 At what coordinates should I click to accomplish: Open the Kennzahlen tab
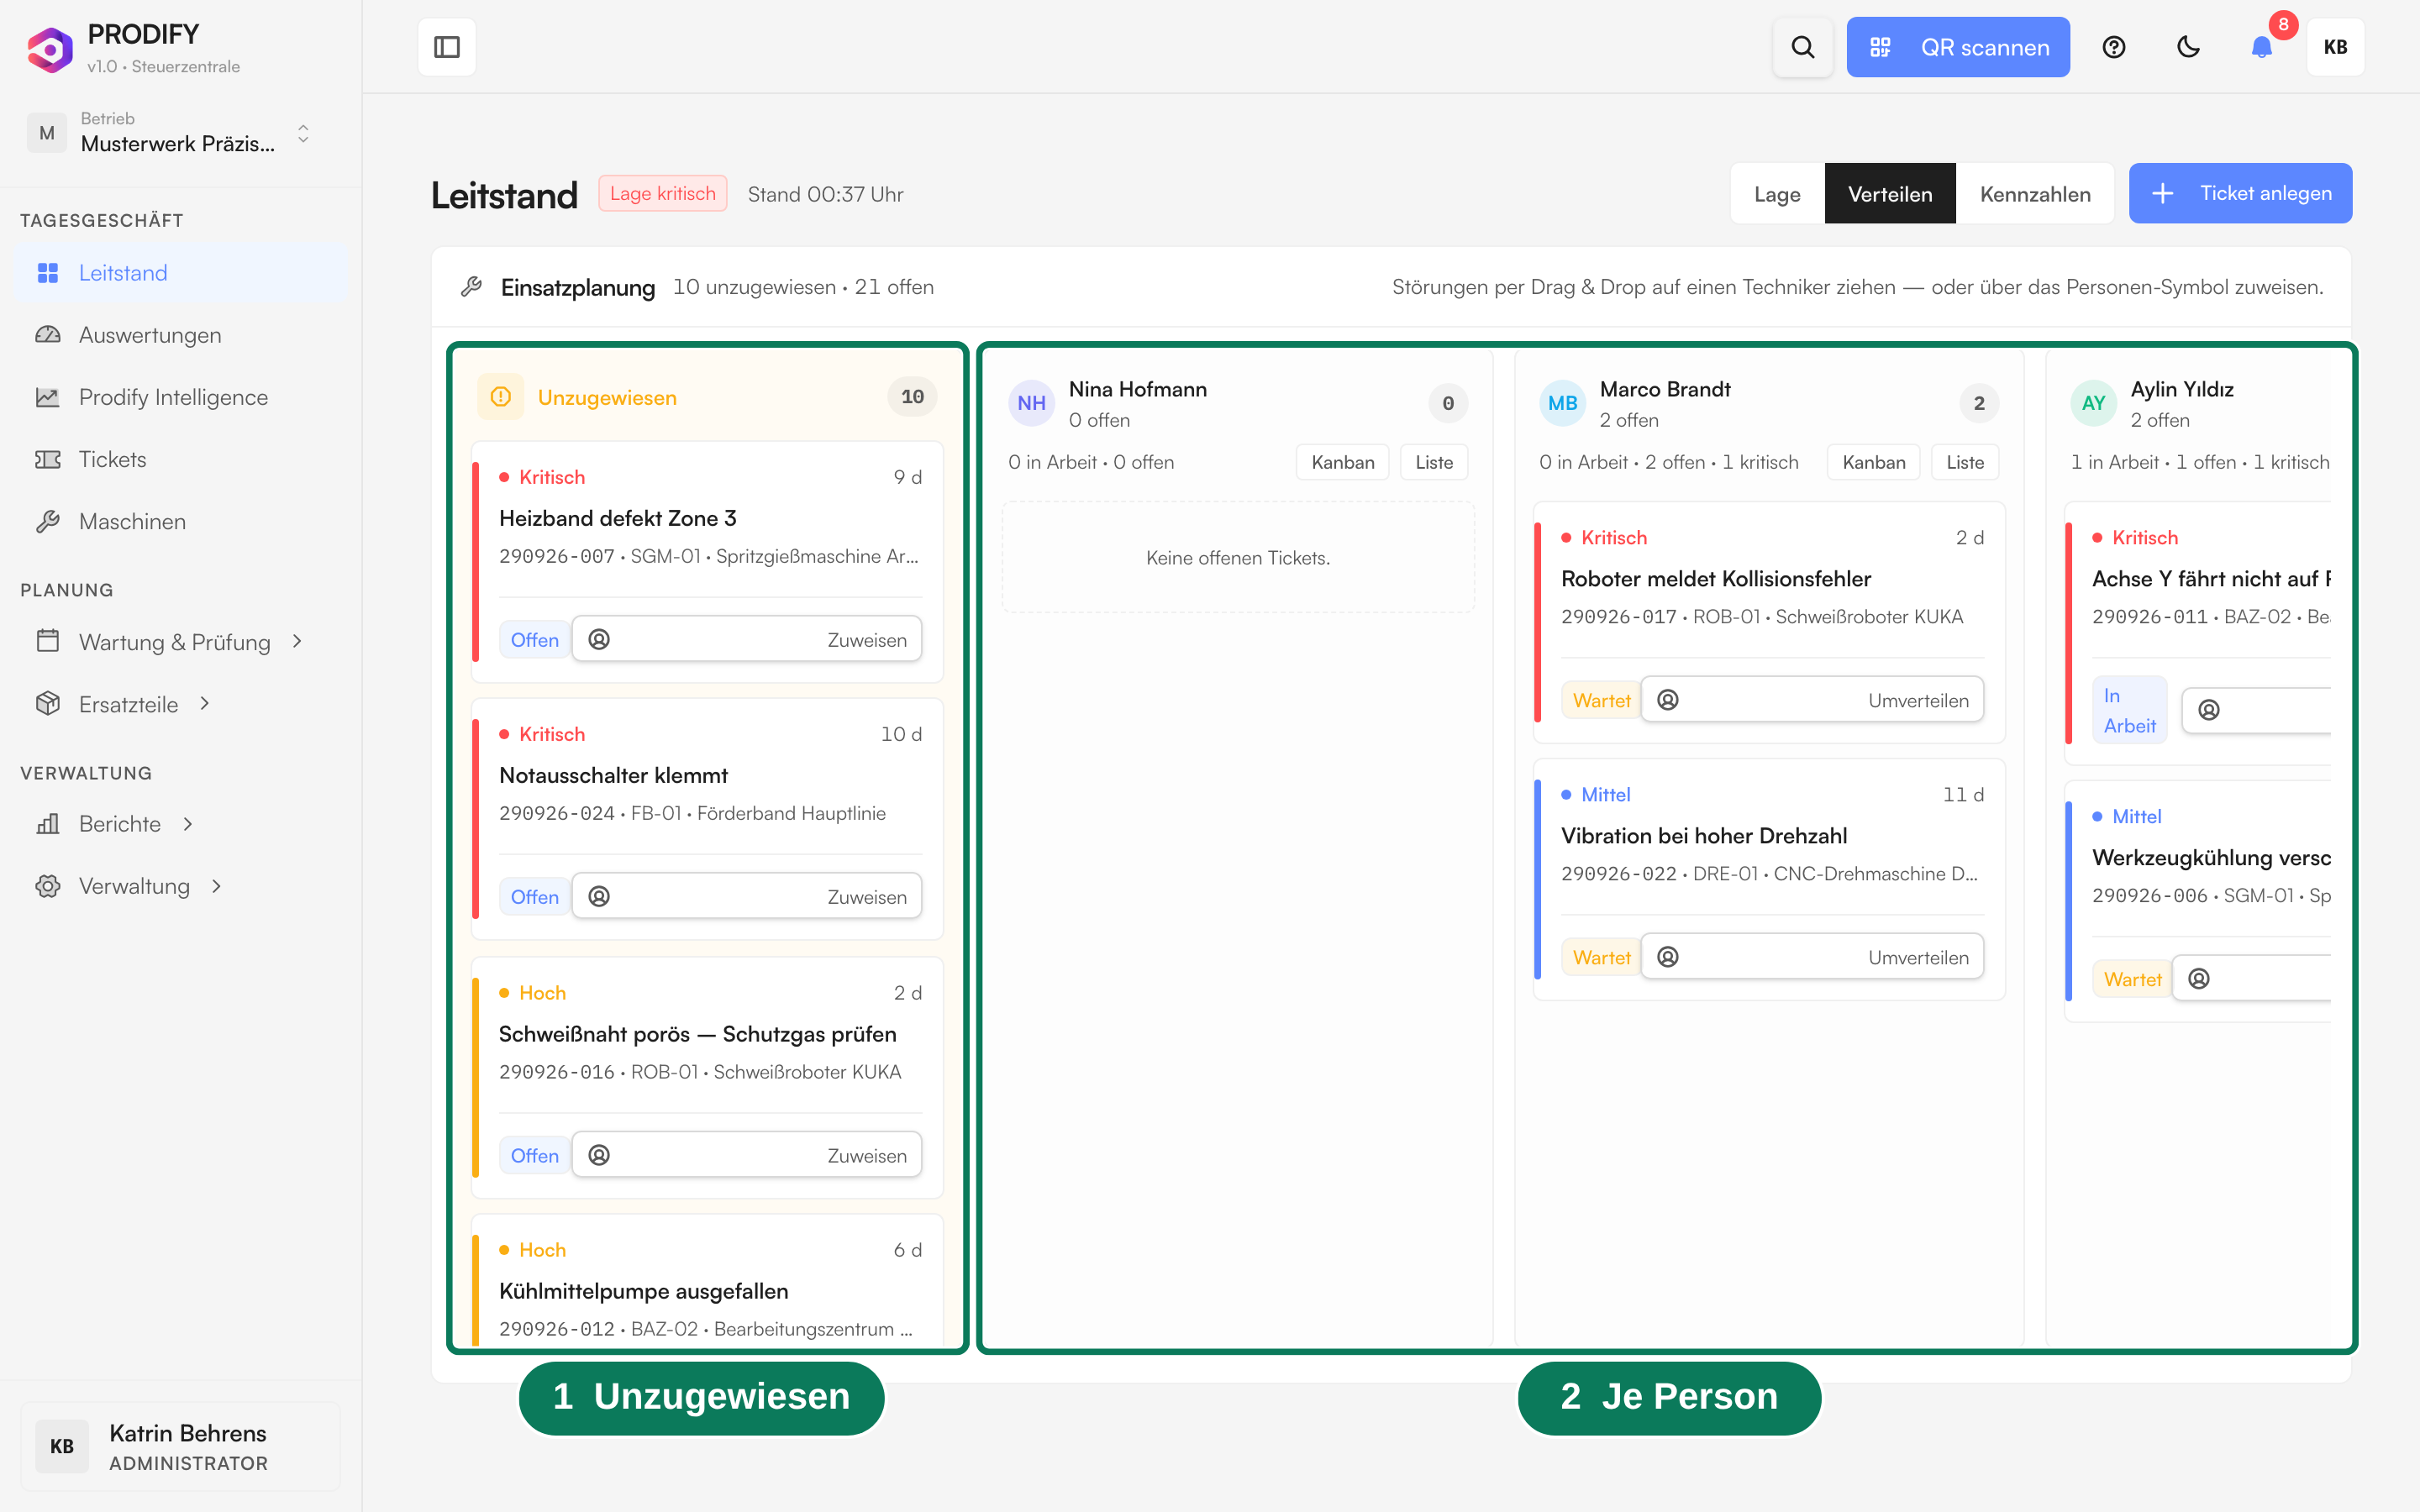coord(2035,194)
